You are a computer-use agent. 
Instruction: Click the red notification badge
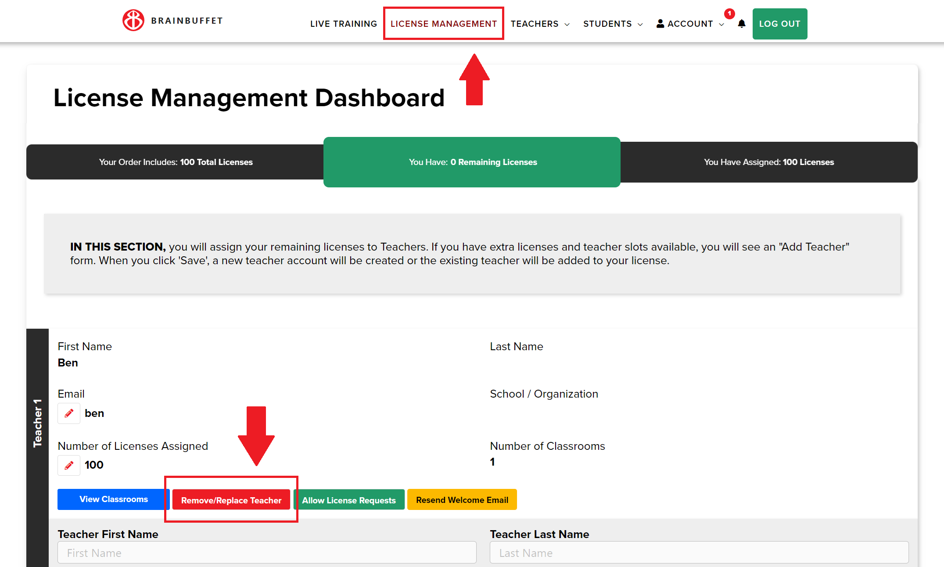point(729,14)
